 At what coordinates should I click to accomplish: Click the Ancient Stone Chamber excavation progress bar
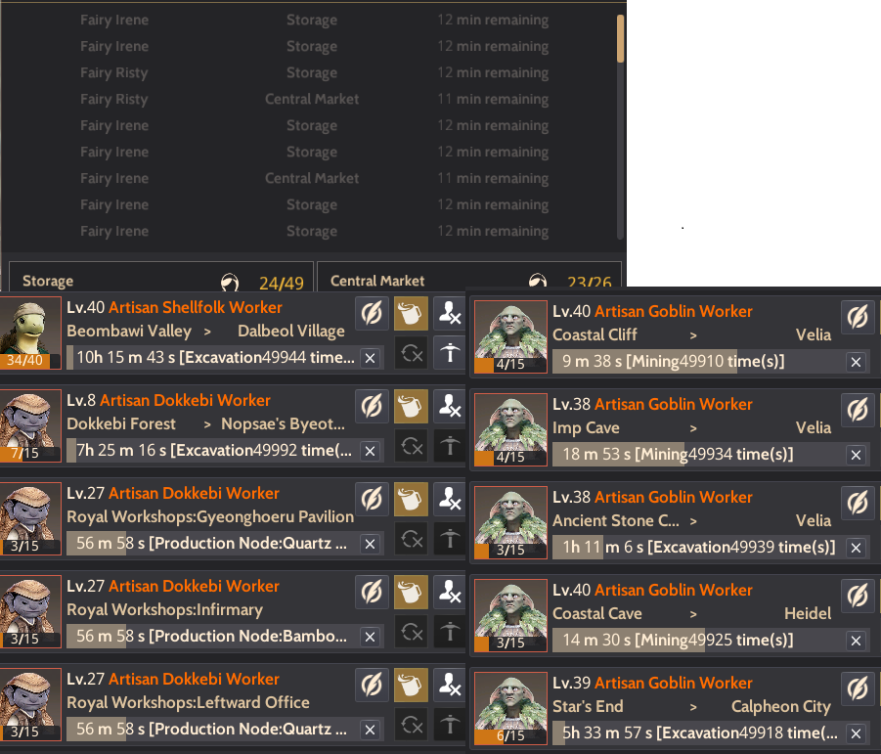click(699, 548)
